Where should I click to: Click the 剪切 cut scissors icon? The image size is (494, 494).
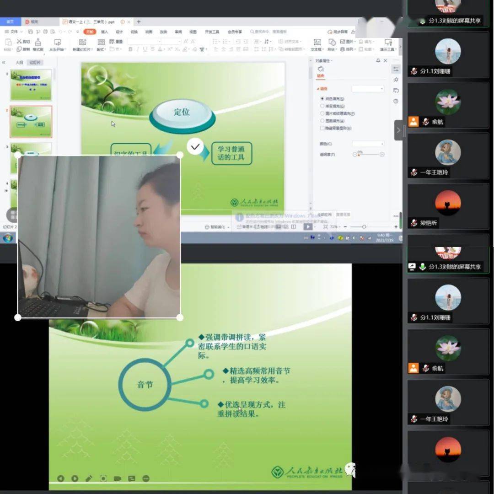19,41
